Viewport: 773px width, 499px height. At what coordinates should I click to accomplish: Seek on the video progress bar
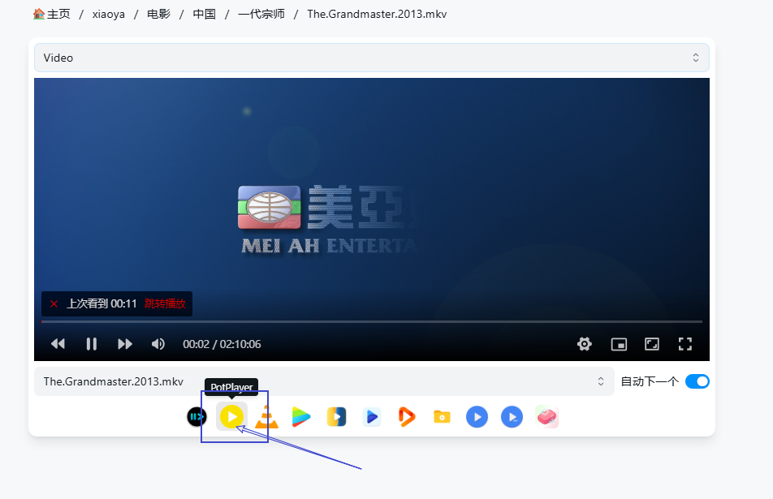(x=372, y=321)
